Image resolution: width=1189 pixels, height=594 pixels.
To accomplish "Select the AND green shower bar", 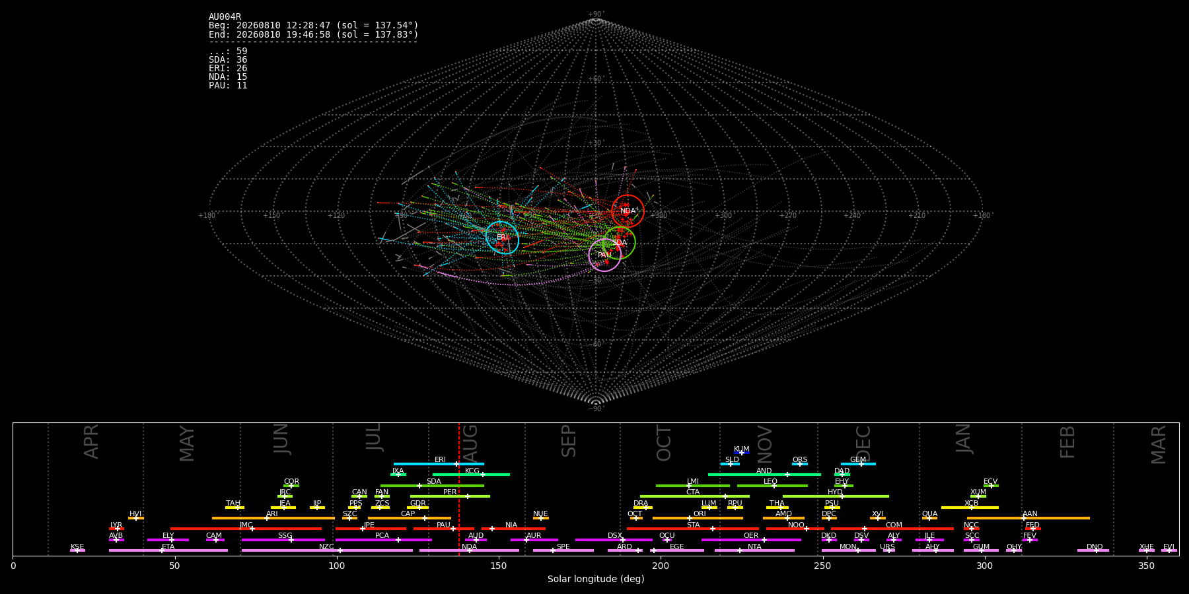I will (x=764, y=475).
